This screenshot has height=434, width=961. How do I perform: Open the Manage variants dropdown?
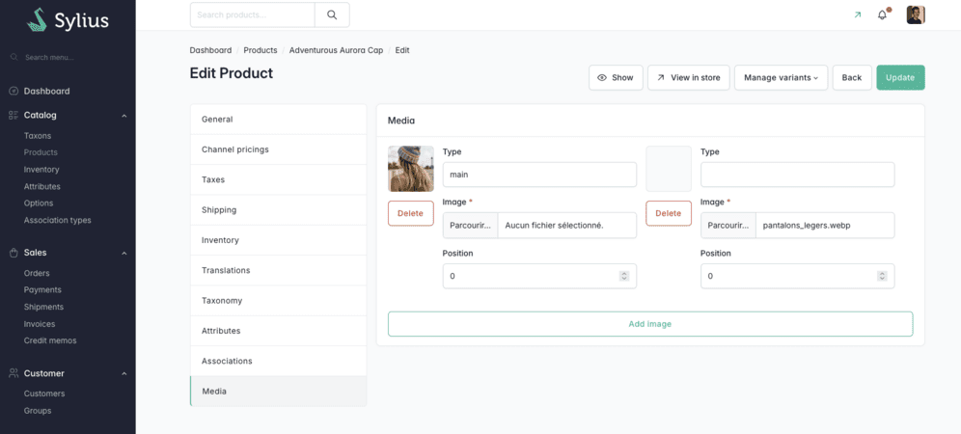coord(781,78)
